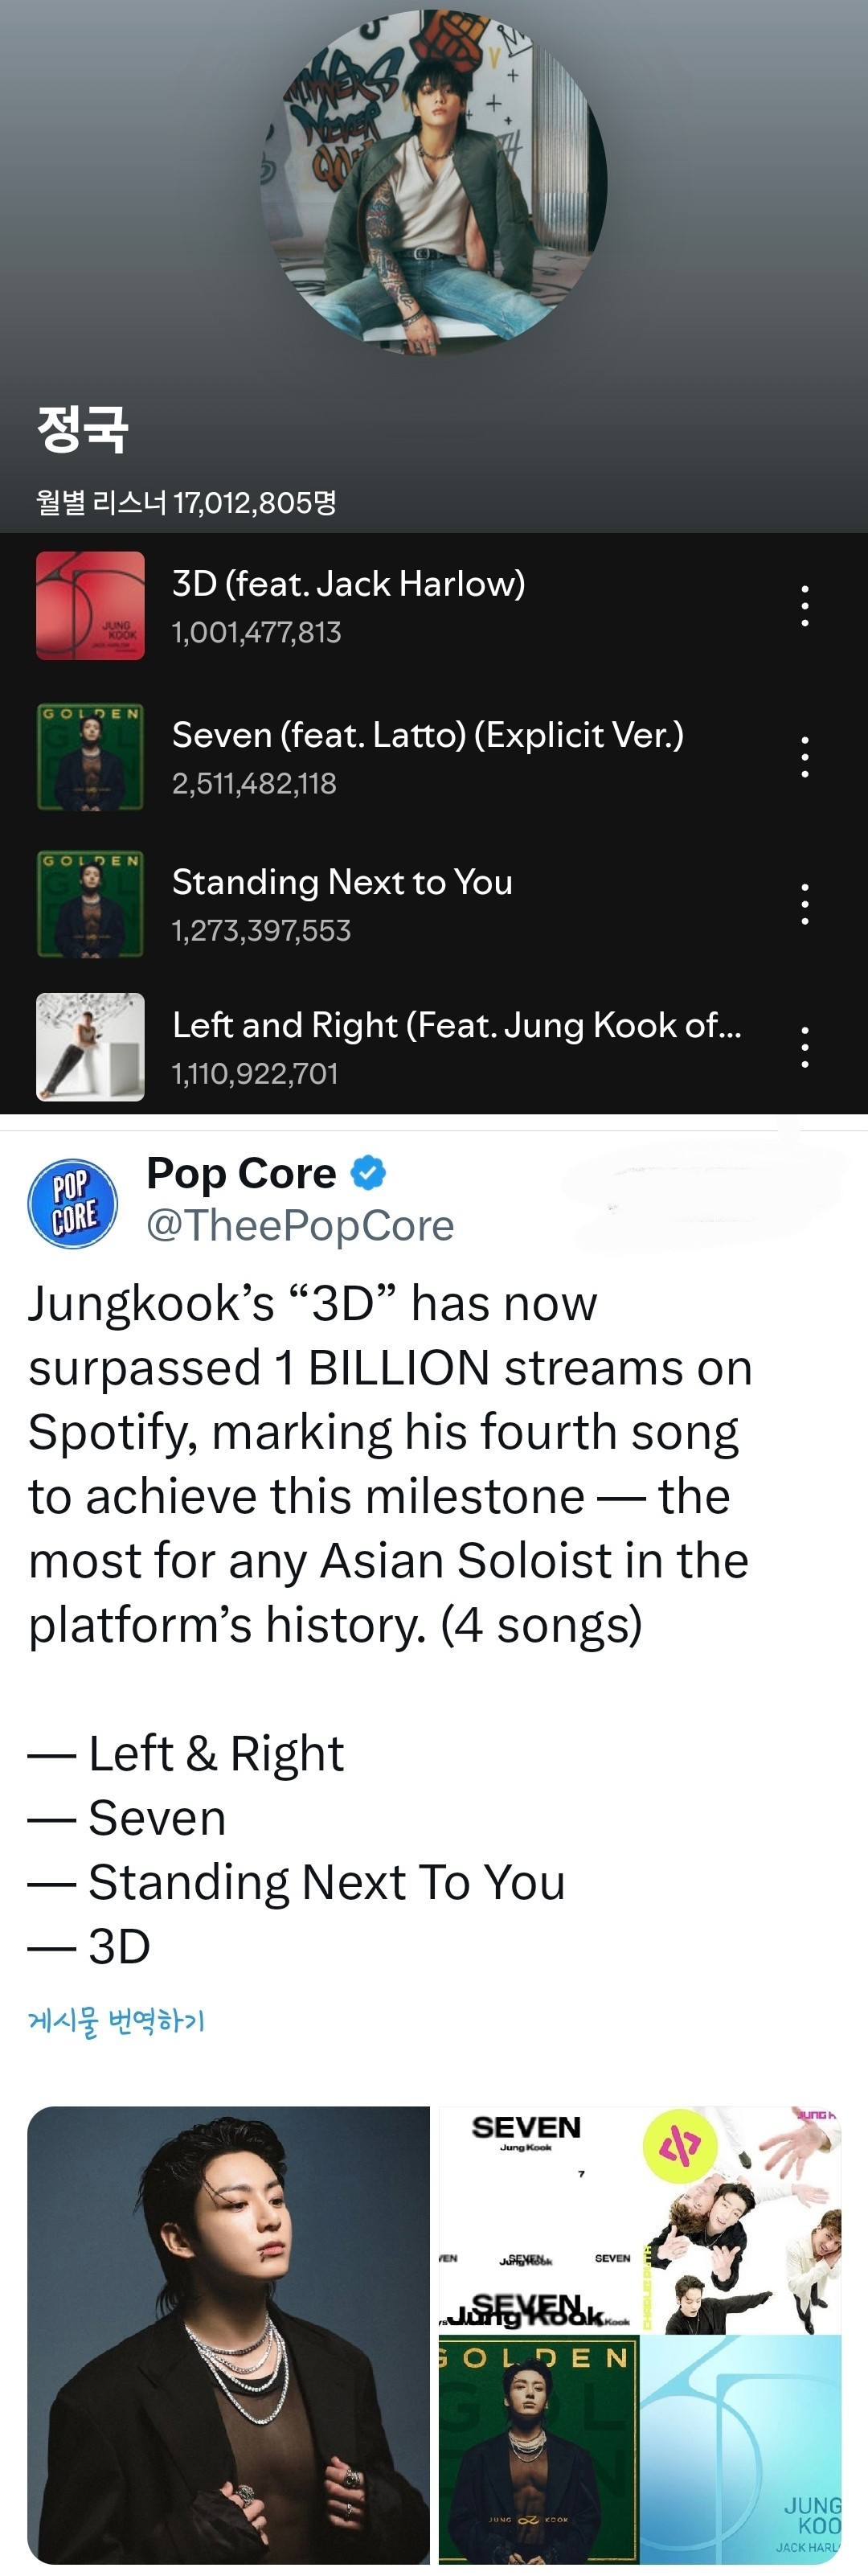Image resolution: width=868 pixels, height=2576 pixels.
Task: Tap the 3D red album cover
Action: [x=90, y=606]
